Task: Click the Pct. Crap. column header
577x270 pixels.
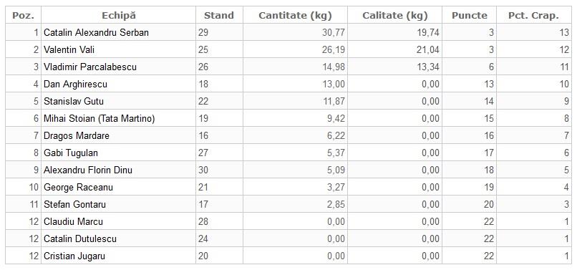Action: click(533, 16)
